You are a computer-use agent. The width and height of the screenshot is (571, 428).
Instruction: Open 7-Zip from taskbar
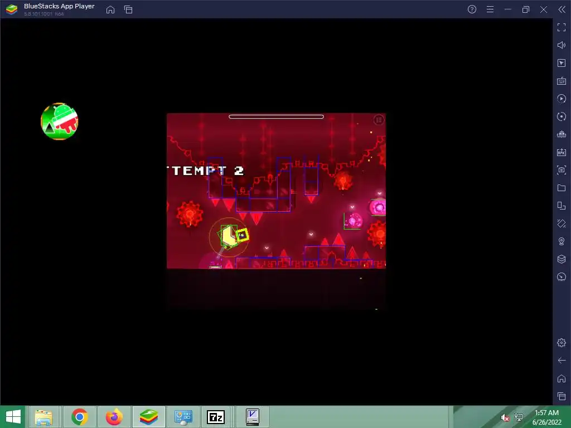click(216, 417)
